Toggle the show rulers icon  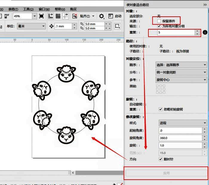tap(50, 16)
